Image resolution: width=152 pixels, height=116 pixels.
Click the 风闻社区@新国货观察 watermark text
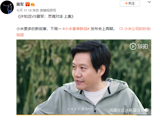point(129,110)
